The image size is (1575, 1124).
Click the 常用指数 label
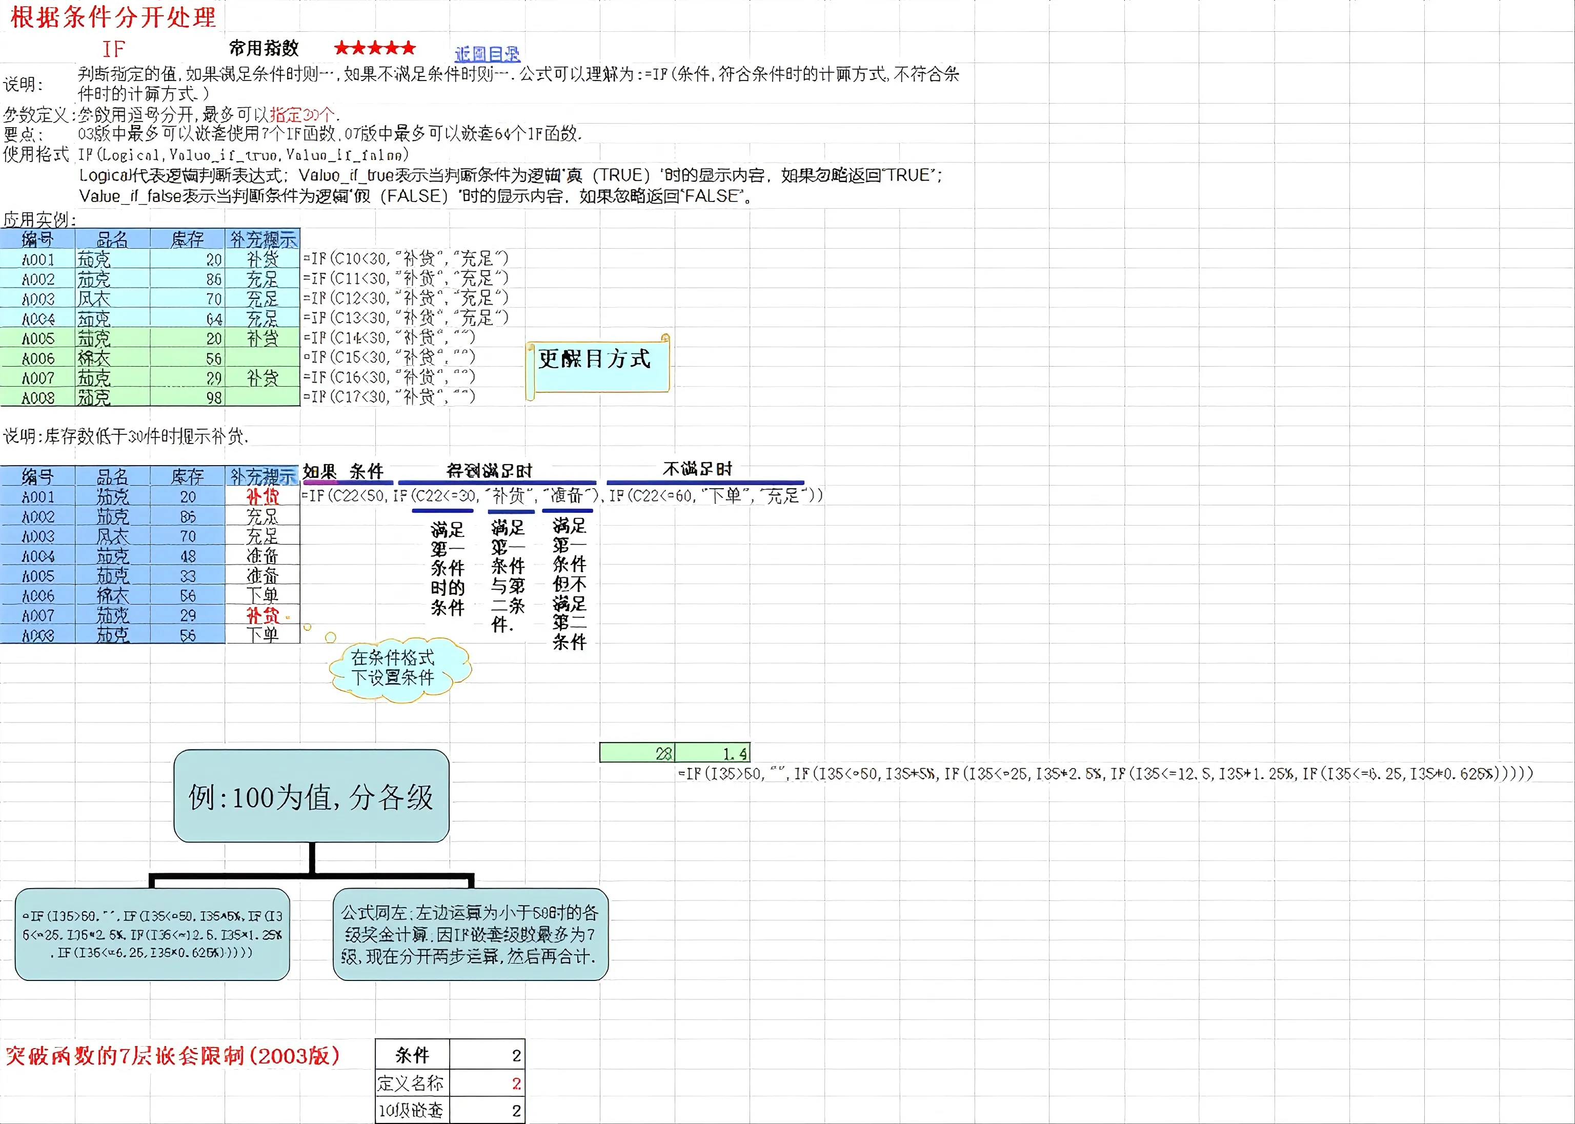click(264, 48)
